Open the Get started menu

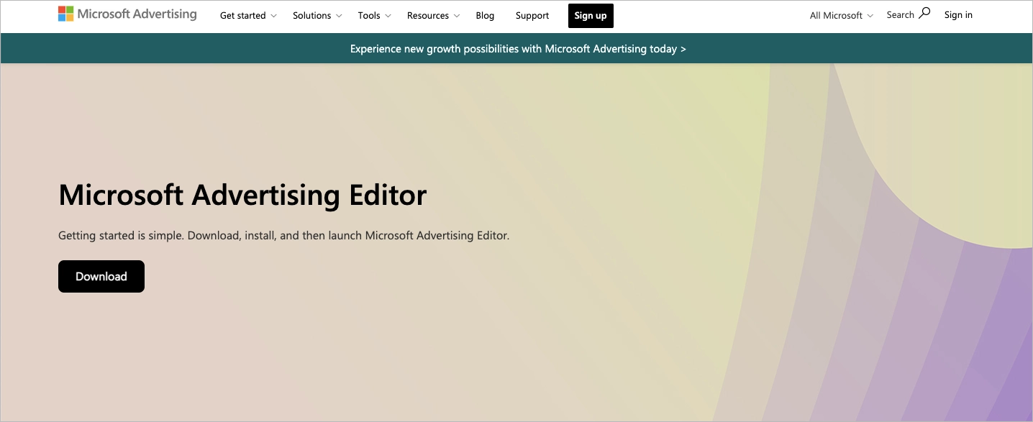(x=242, y=16)
